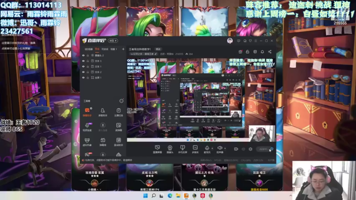Add a new scene with plus
Image resolution: width=356 pixels, height=200 pixels.
(123, 49)
